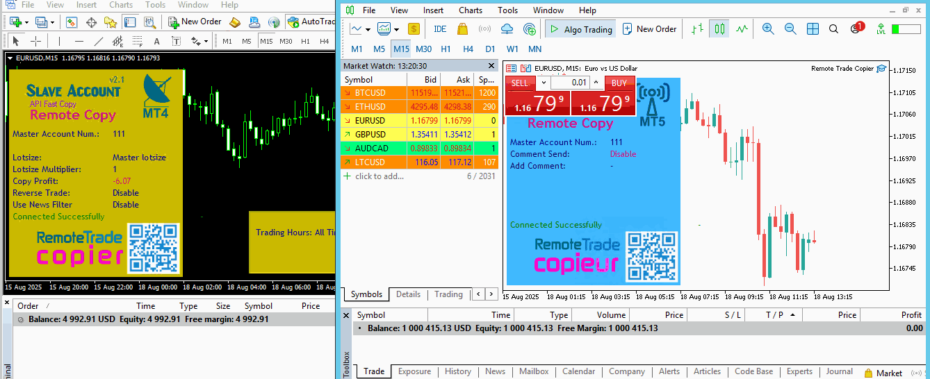Click the Market button in Toolbox bar
Viewport: 930px width, 379px height.
(x=883, y=373)
